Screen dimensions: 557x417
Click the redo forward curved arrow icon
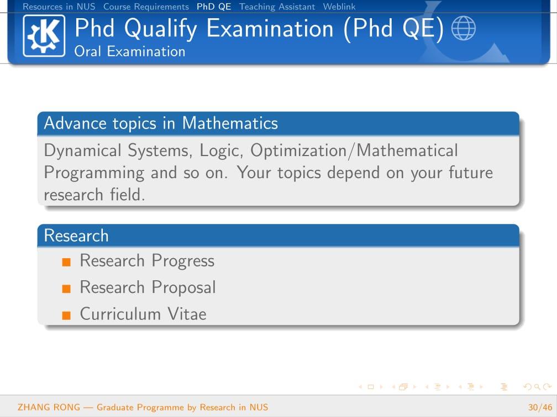pos(547,387)
